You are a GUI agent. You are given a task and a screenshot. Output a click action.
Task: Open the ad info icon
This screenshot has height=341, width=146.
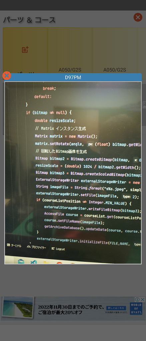(137, 299)
